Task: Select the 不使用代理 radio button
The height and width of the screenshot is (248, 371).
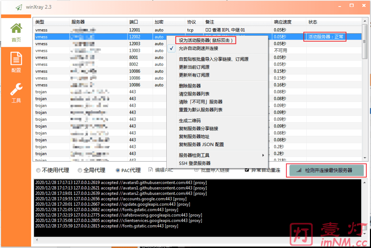Action: point(38,170)
